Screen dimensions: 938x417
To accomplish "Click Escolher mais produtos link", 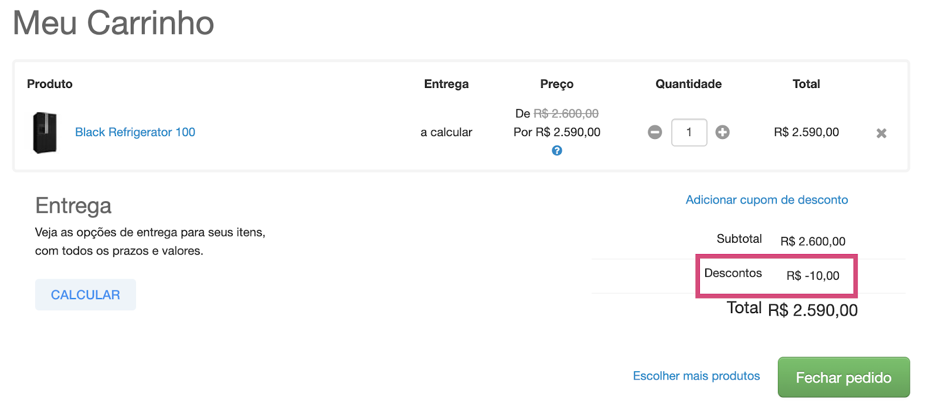I will click(696, 376).
